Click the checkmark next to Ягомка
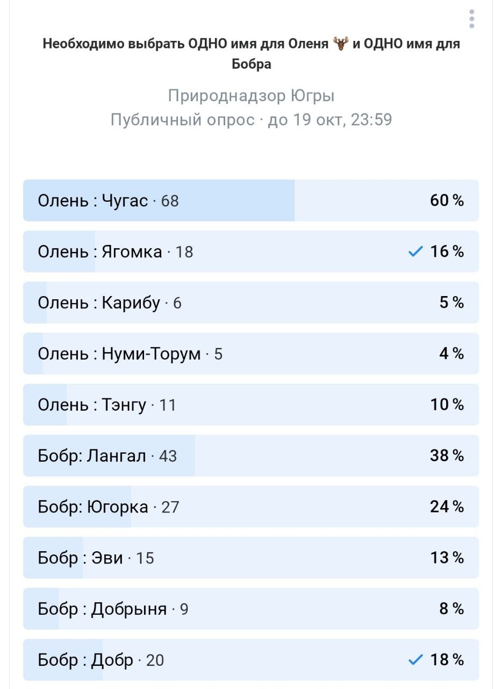502x689 pixels. coord(415,251)
